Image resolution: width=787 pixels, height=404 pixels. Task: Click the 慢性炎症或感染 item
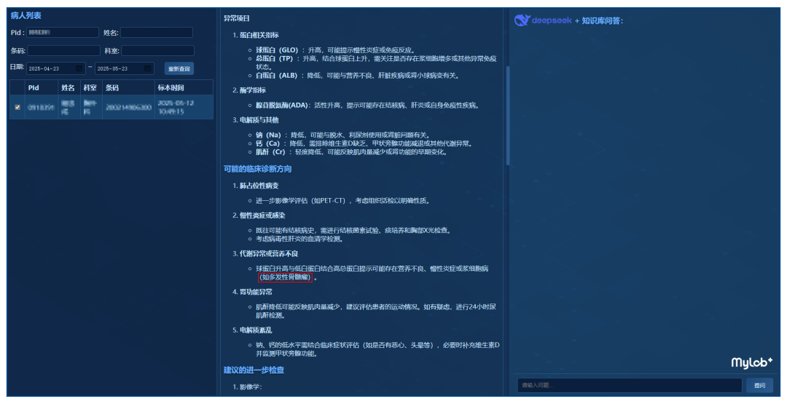coord(262,215)
